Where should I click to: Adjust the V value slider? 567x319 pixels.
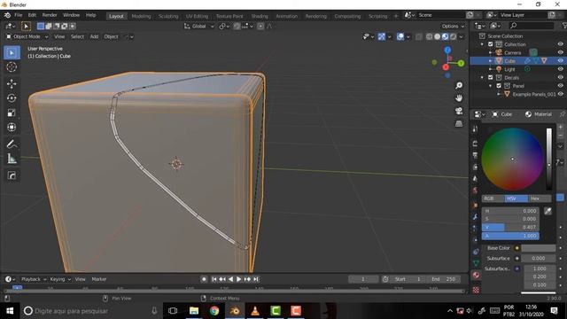click(510, 227)
